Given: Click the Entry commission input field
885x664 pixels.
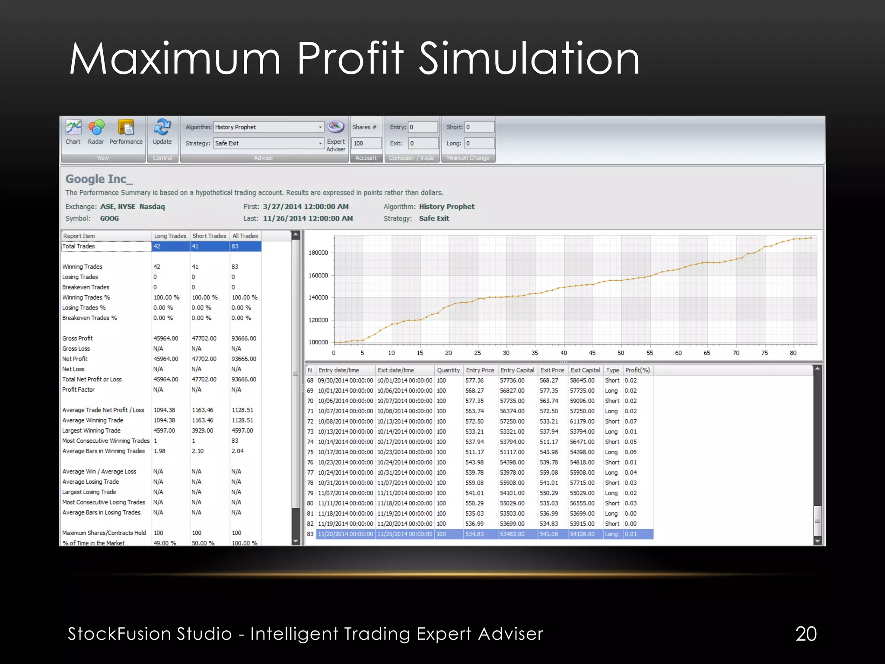Looking at the screenshot, I should click(423, 127).
